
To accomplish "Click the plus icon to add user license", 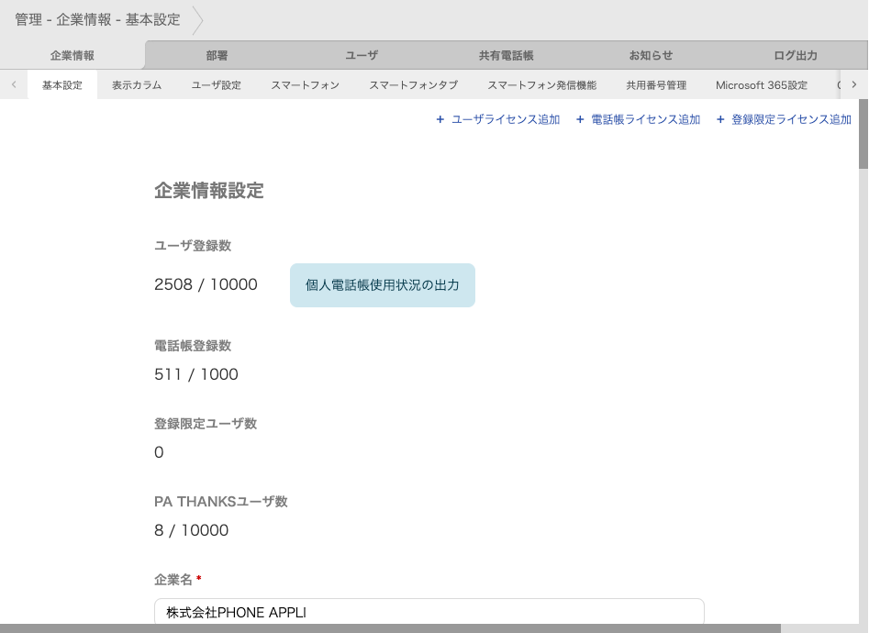I will click(x=442, y=119).
